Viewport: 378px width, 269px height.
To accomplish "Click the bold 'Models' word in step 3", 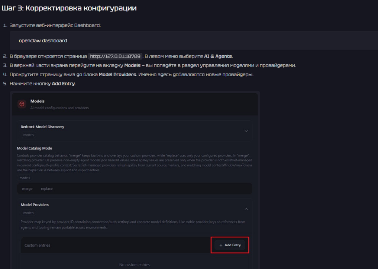I will click(x=132, y=65).
